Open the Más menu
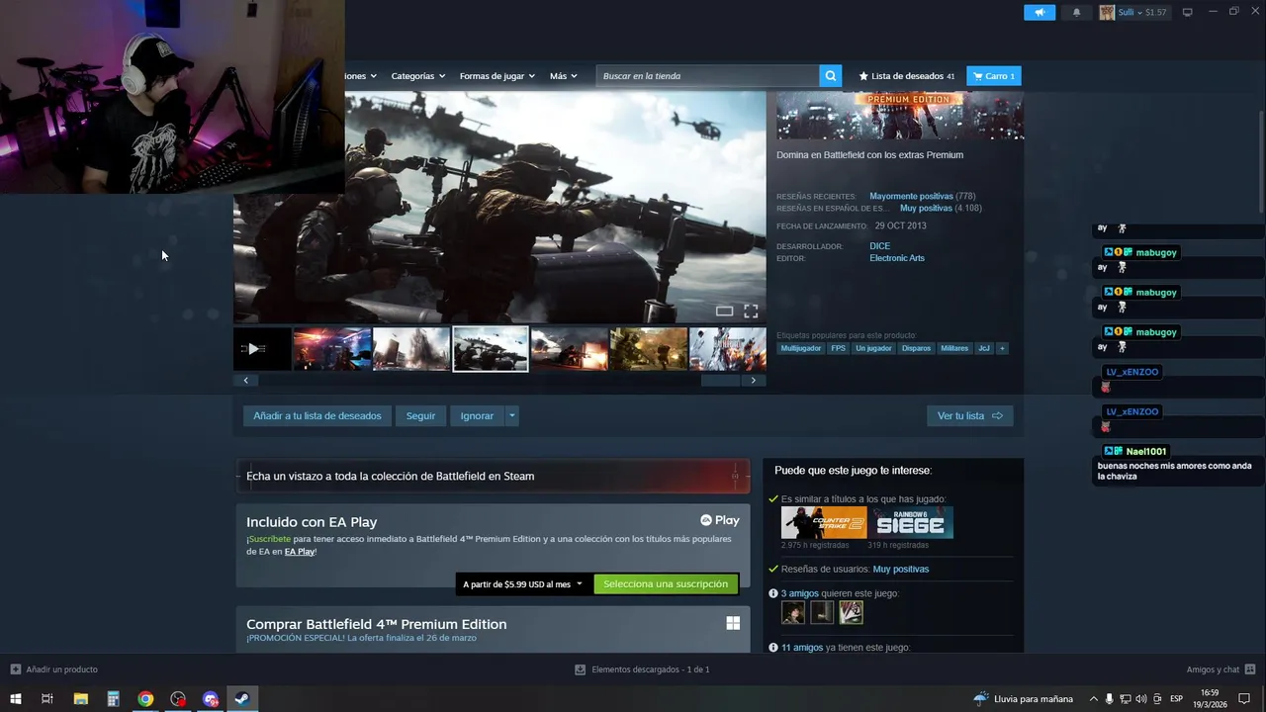This screenshot has height=712, width=1266. click(564, 76)
